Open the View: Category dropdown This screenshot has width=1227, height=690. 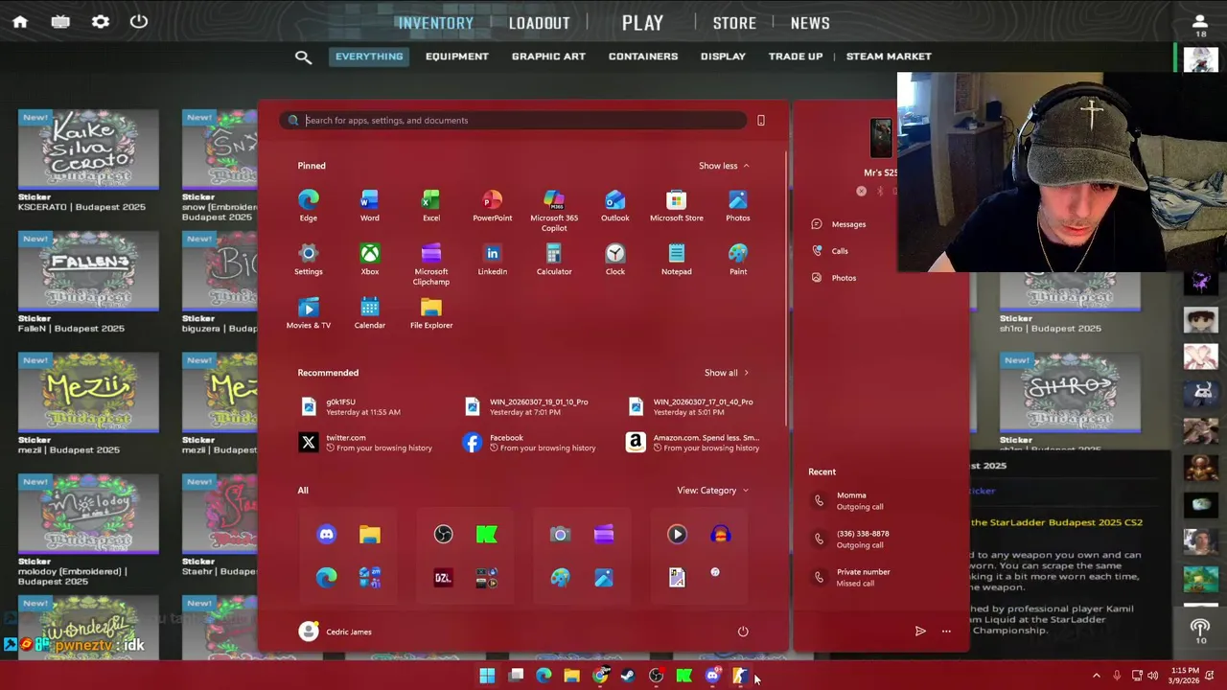(x=712, y=491)
